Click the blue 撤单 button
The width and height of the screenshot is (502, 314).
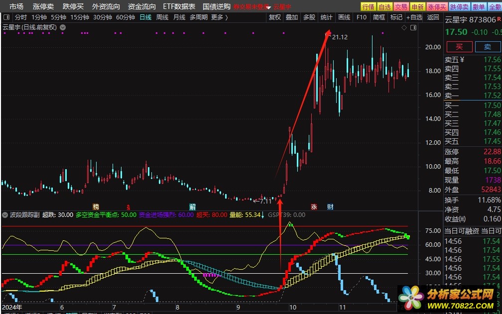pos(479,6)
